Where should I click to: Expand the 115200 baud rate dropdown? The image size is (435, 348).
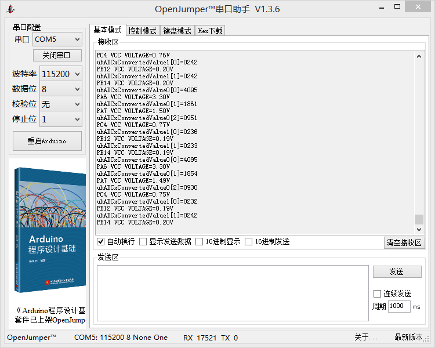(x=61, y=74)
